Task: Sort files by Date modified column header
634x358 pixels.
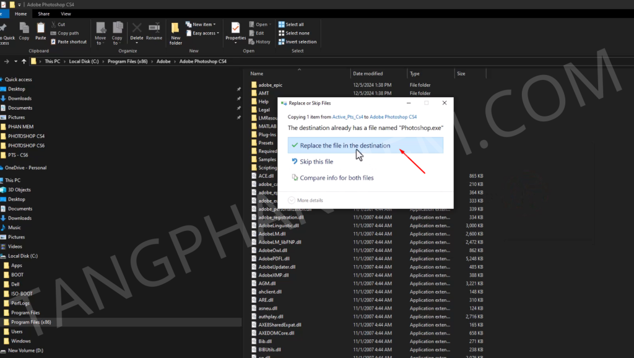Action: click(368, 73)
